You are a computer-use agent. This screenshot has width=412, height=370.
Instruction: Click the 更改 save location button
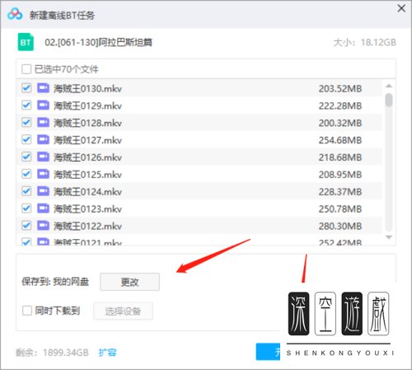129,282
